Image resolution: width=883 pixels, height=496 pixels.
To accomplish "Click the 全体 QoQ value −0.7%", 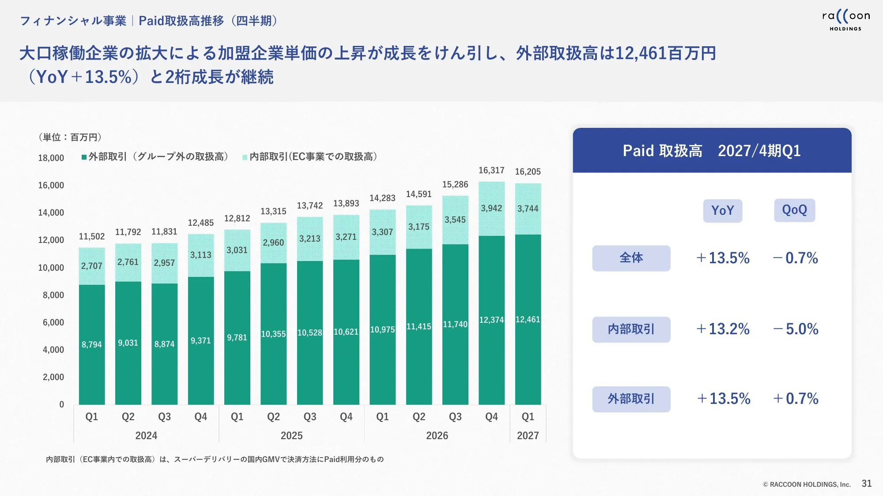I will 796,258.
